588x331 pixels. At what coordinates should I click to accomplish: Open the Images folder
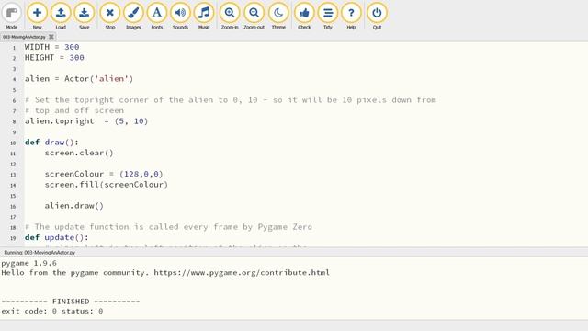click(x=133, y=16)
